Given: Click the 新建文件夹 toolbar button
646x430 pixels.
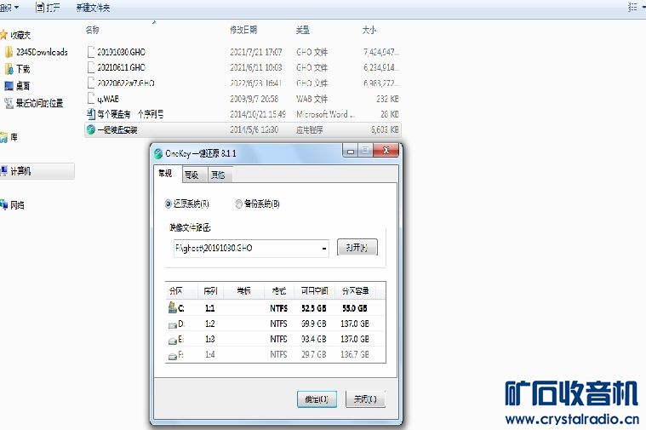Looking at the screenshot, I should (93, 8).
